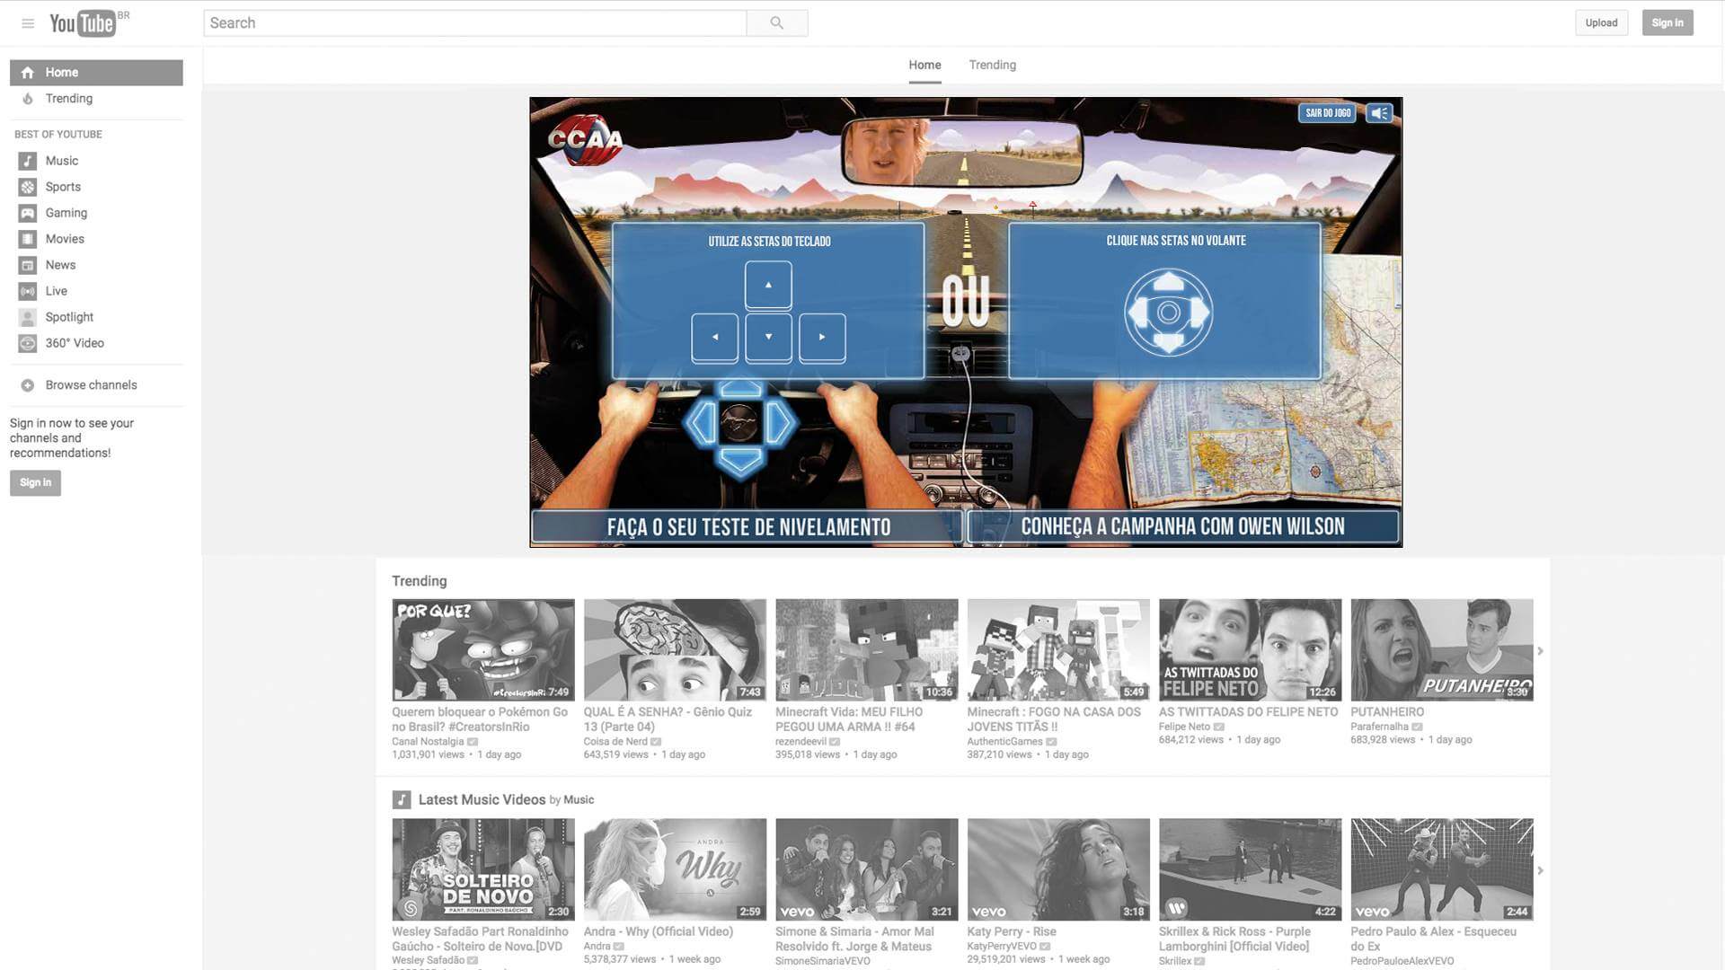Screen dimensions: 1725x970
Task: Click the glowing up arrow on steering wheel
Action: 741,389
